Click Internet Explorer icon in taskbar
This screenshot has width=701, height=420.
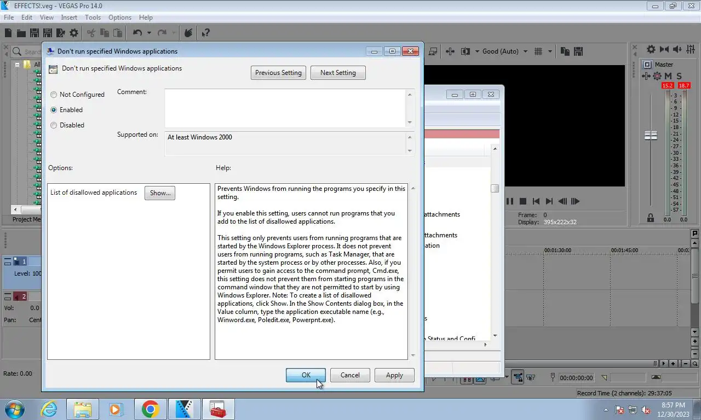[x=49, y=409]
